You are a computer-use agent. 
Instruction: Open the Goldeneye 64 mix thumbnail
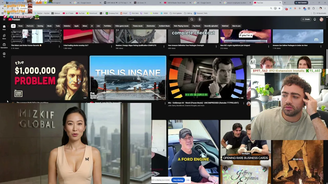206,78
